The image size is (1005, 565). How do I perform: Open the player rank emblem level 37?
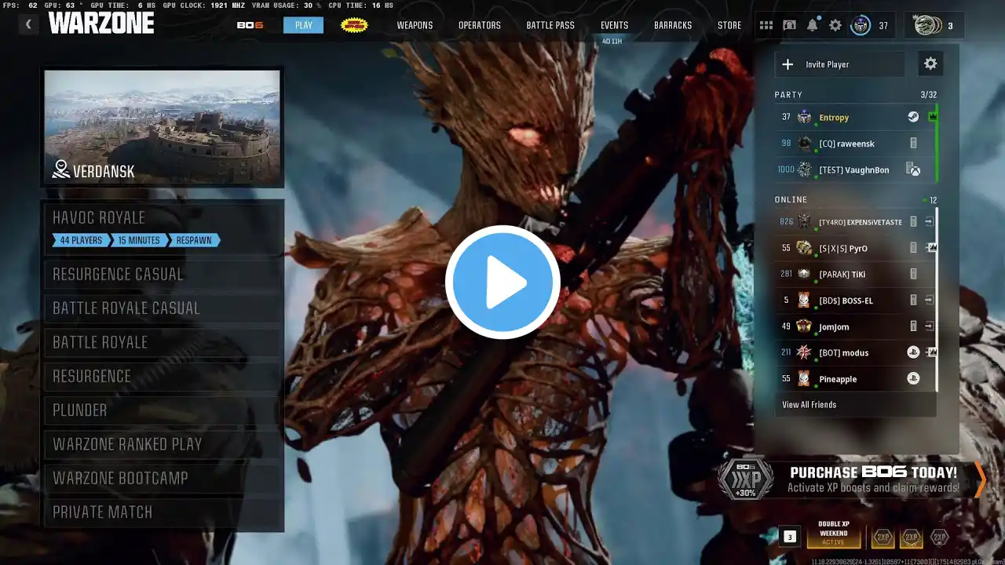pos(861,25)
